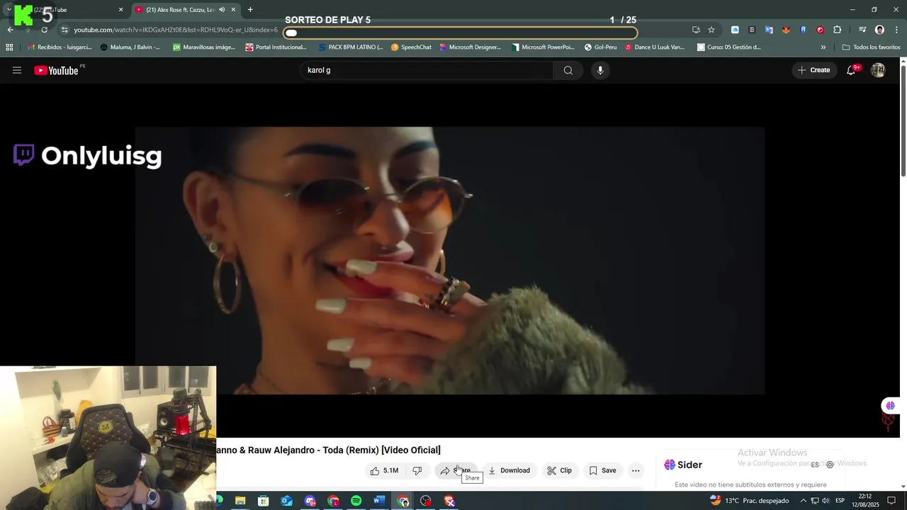Open media controls icon in toolbar

[x=862, y=30]
